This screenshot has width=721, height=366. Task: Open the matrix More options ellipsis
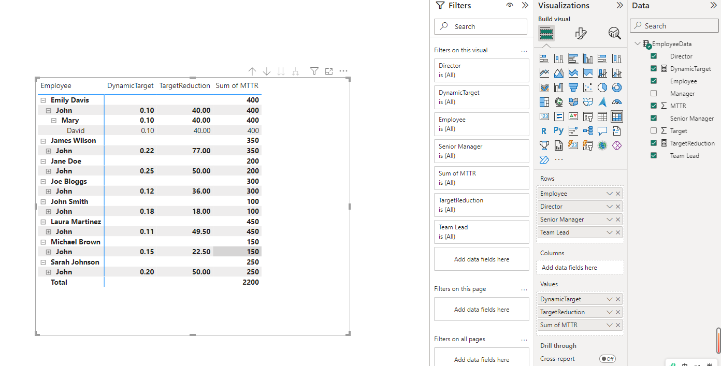343,71
